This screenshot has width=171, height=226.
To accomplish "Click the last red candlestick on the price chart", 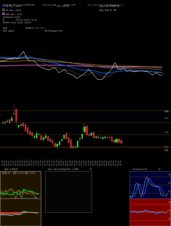I will (121, 142).
